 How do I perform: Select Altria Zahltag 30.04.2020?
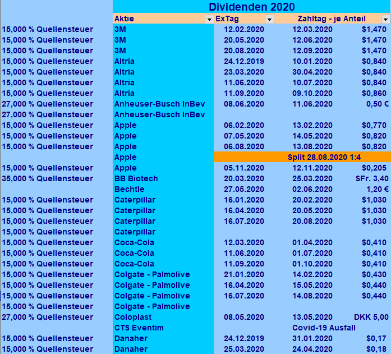click(x=312, y=72)
